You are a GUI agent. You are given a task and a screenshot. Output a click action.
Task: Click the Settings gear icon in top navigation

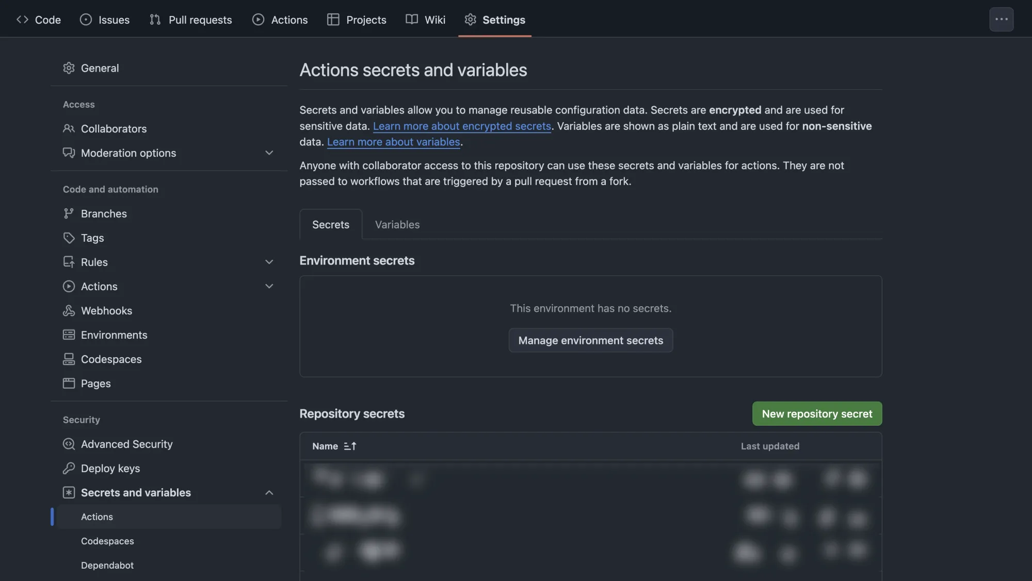tap(470, 20)
